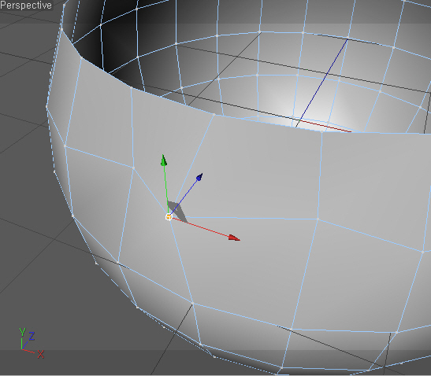
Task: Click the dark gray plane handle of the gizmo
Action: (177, 212)
